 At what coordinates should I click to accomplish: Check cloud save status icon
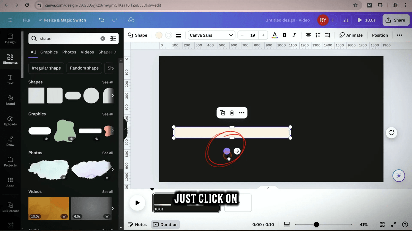coord(131,20)
